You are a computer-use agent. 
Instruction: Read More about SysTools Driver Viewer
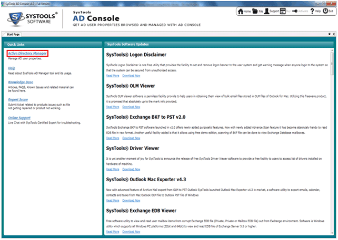coord(113,169)
